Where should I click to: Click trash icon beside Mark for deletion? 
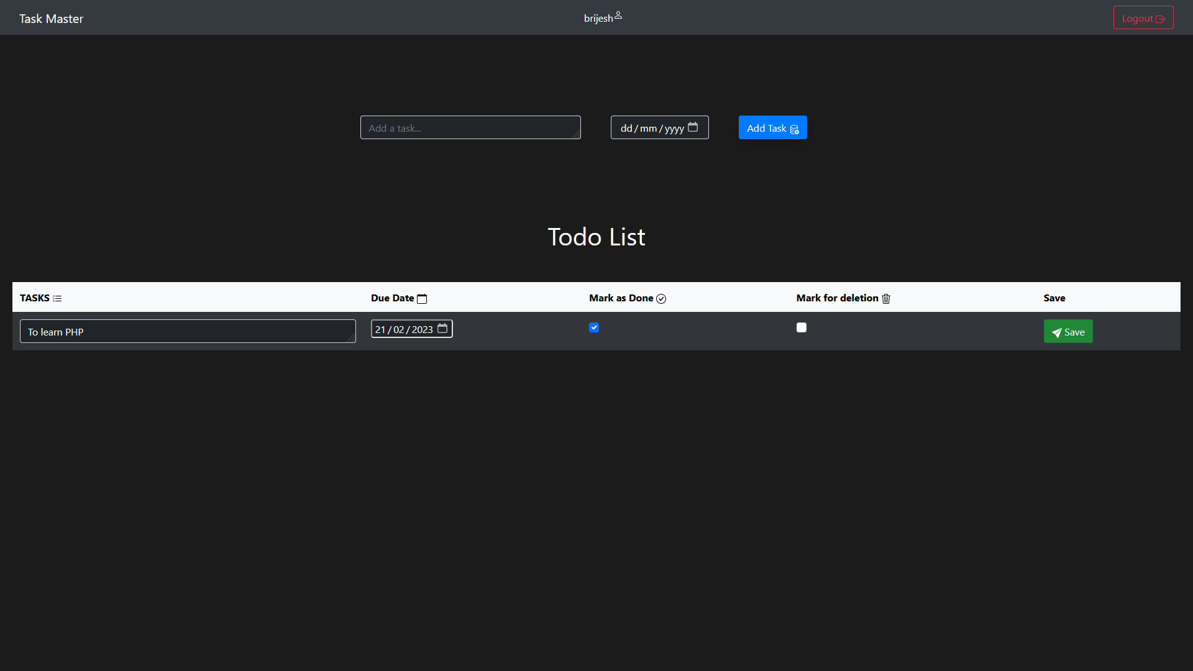pyautogui.click(x=886, y=299)
